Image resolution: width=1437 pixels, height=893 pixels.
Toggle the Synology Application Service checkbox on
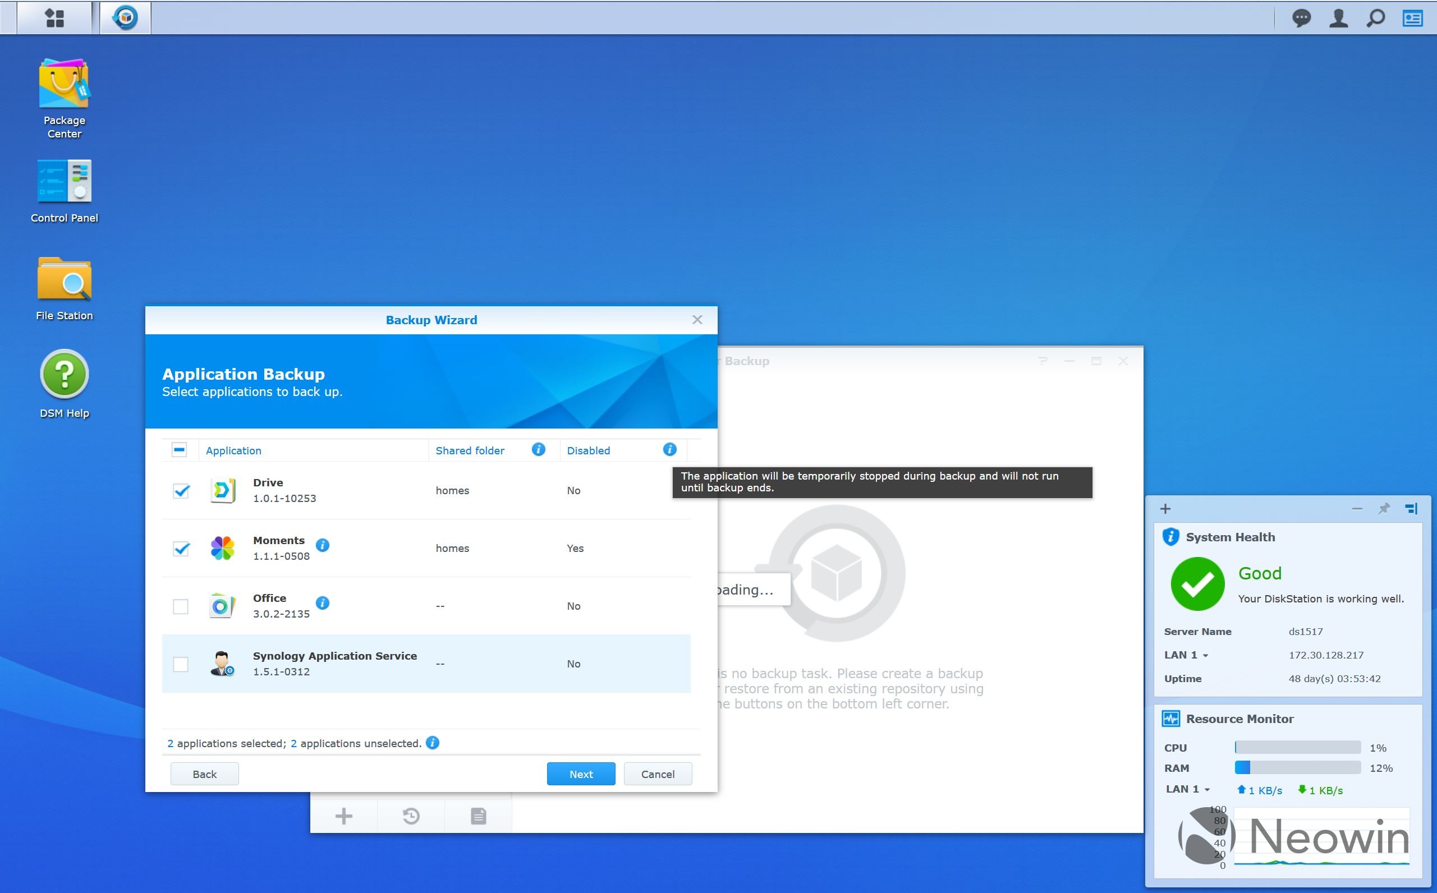[180, 662]
